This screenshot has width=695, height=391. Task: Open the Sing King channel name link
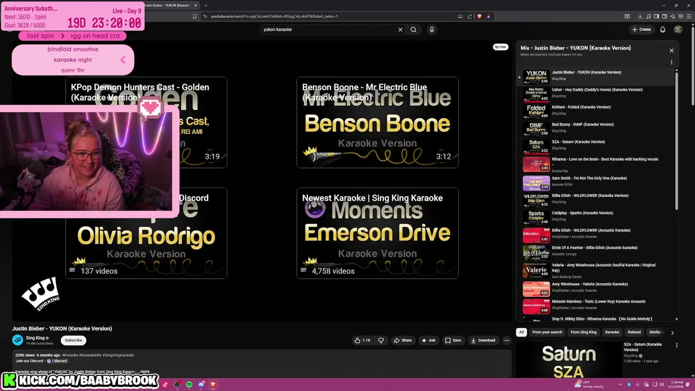pos(35,338)
